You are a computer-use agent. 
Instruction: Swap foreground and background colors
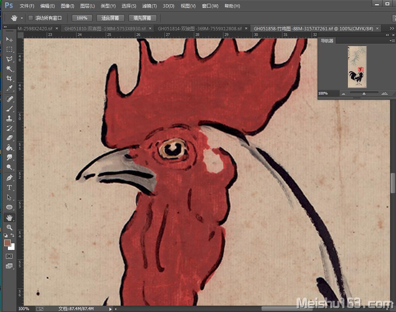[12, 235]
